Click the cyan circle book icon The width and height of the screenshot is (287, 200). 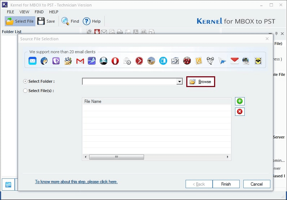point(163,61)
